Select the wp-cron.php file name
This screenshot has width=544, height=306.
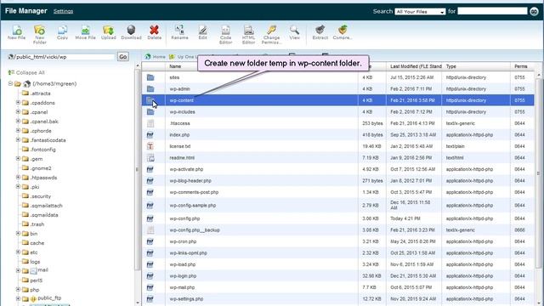(x=183, y=241)
